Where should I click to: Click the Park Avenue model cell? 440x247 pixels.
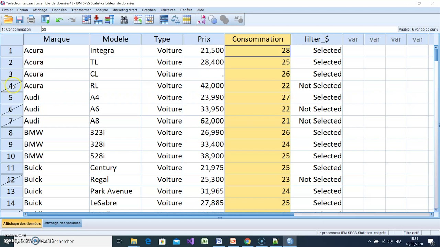coord(115,191)
